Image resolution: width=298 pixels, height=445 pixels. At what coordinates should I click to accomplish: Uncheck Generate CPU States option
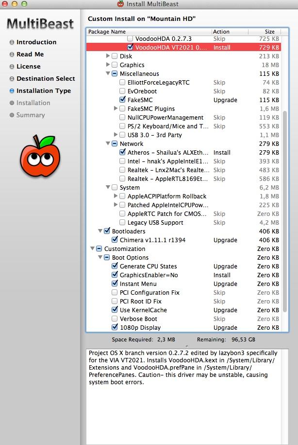(115, 266)
